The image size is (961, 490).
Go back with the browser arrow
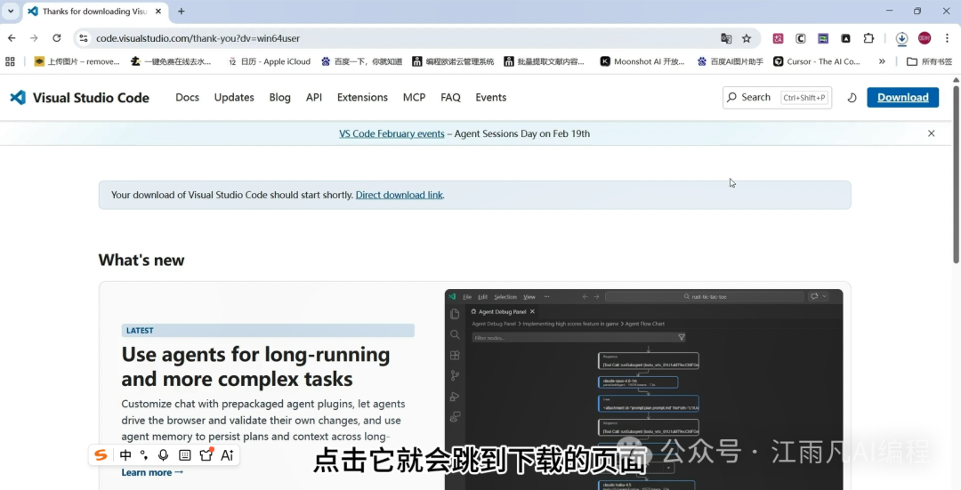pos(12,38)
